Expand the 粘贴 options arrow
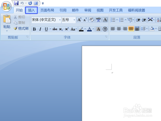This screenshot has height=121, width=161. pyautogui.click(x=7, y=31)
